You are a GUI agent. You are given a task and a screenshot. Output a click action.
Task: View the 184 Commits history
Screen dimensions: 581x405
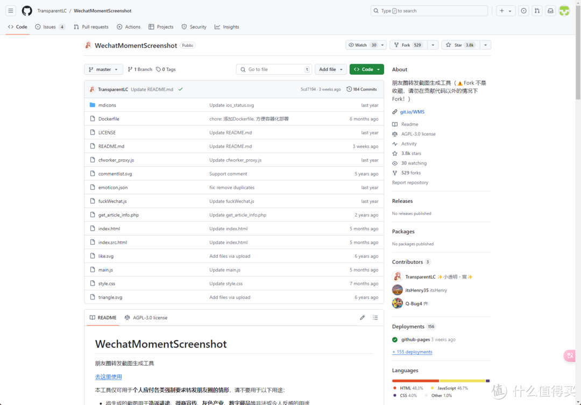click(362, 89)
